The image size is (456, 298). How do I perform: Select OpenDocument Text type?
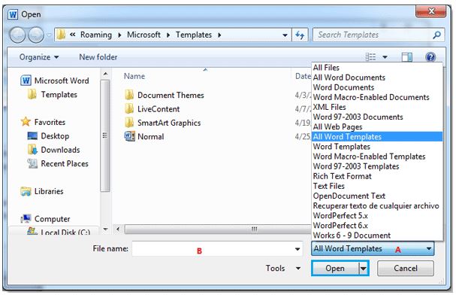pos(377,196)
